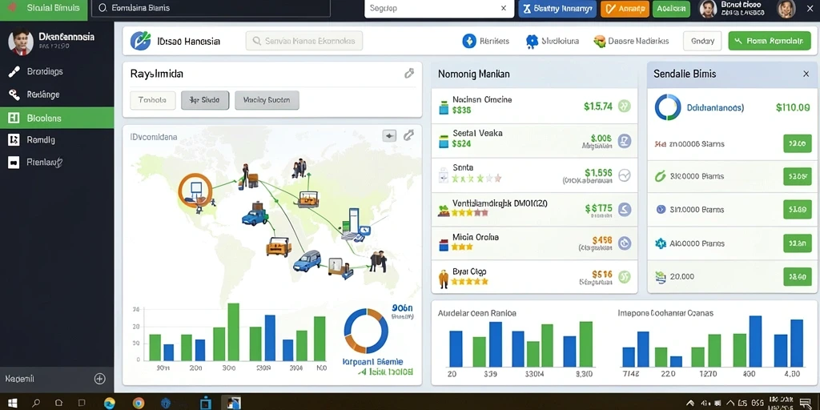Open the Gndary dropdown button
This screenshot has width=820, height=410.
tap(702, 41)
